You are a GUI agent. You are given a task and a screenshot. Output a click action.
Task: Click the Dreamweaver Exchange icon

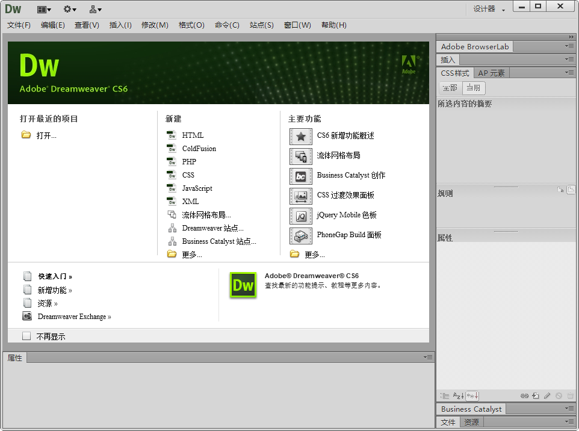point(27,316)
